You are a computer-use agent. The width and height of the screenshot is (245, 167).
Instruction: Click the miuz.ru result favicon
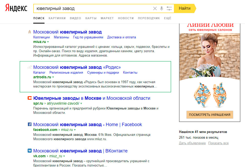tap(29, 32)
